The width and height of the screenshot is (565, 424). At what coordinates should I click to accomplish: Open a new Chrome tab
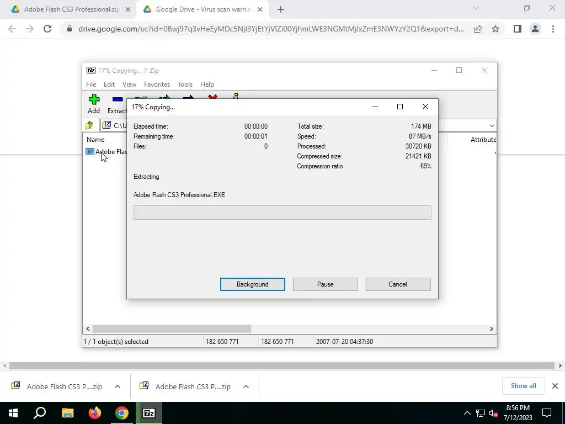tap(281, 9)
